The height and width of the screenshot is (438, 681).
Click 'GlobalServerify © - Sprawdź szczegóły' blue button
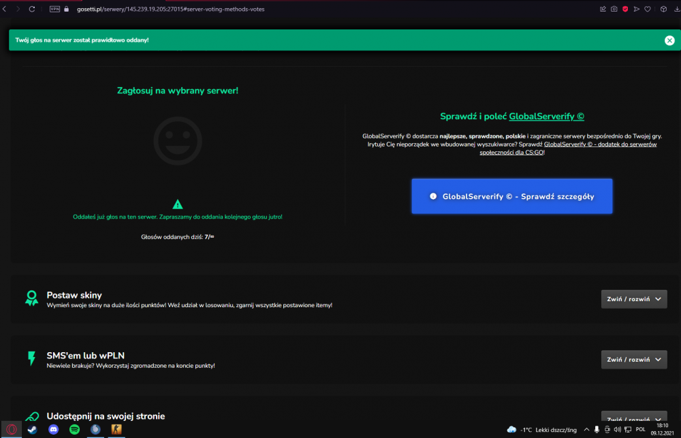(512, 196)
